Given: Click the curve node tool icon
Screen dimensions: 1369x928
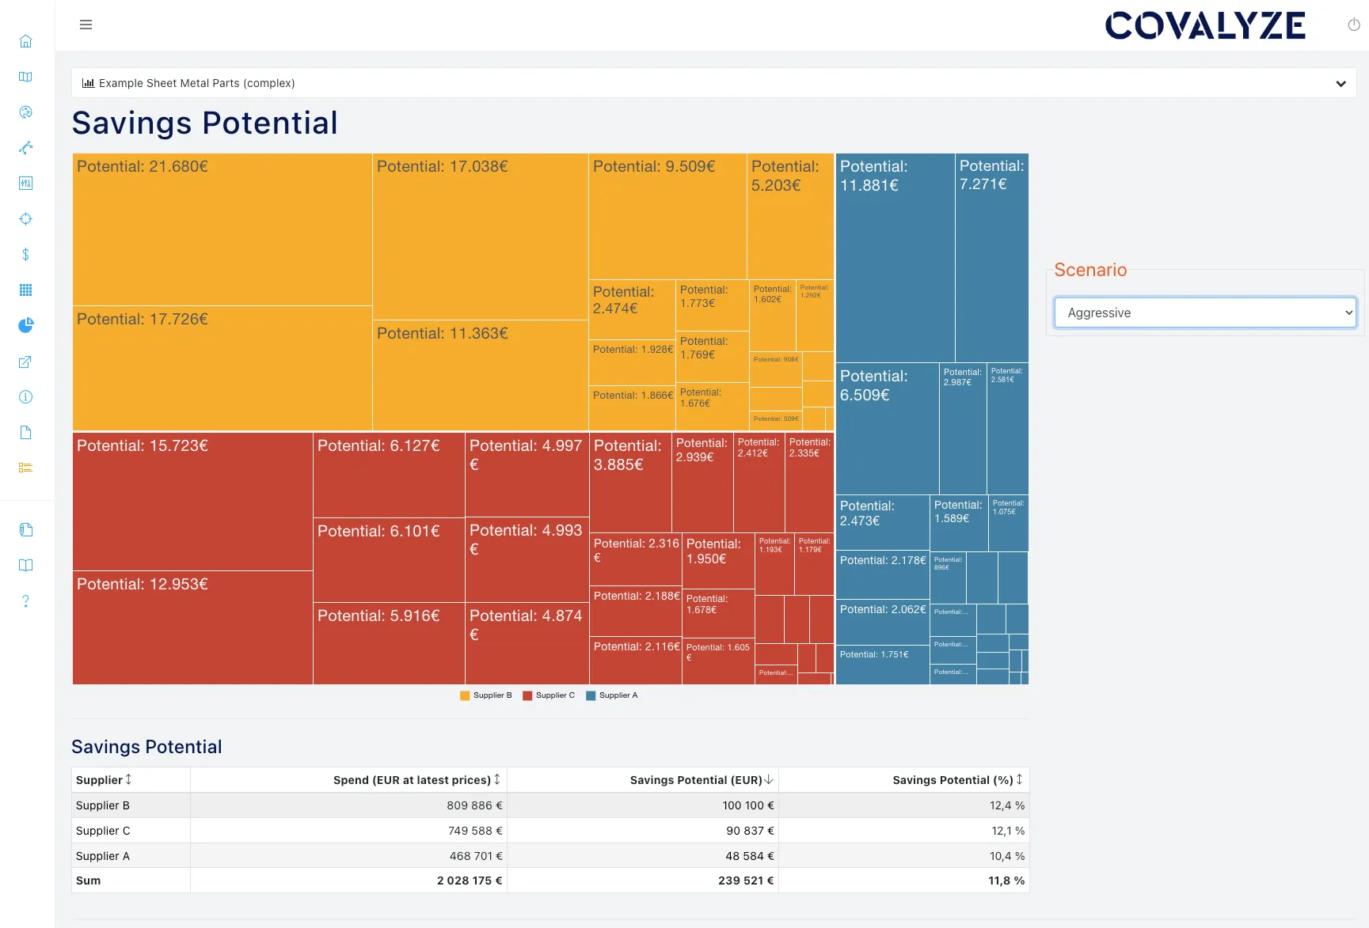Looking at the screenshot, I should pyautogui.click(x=26, y=148).
